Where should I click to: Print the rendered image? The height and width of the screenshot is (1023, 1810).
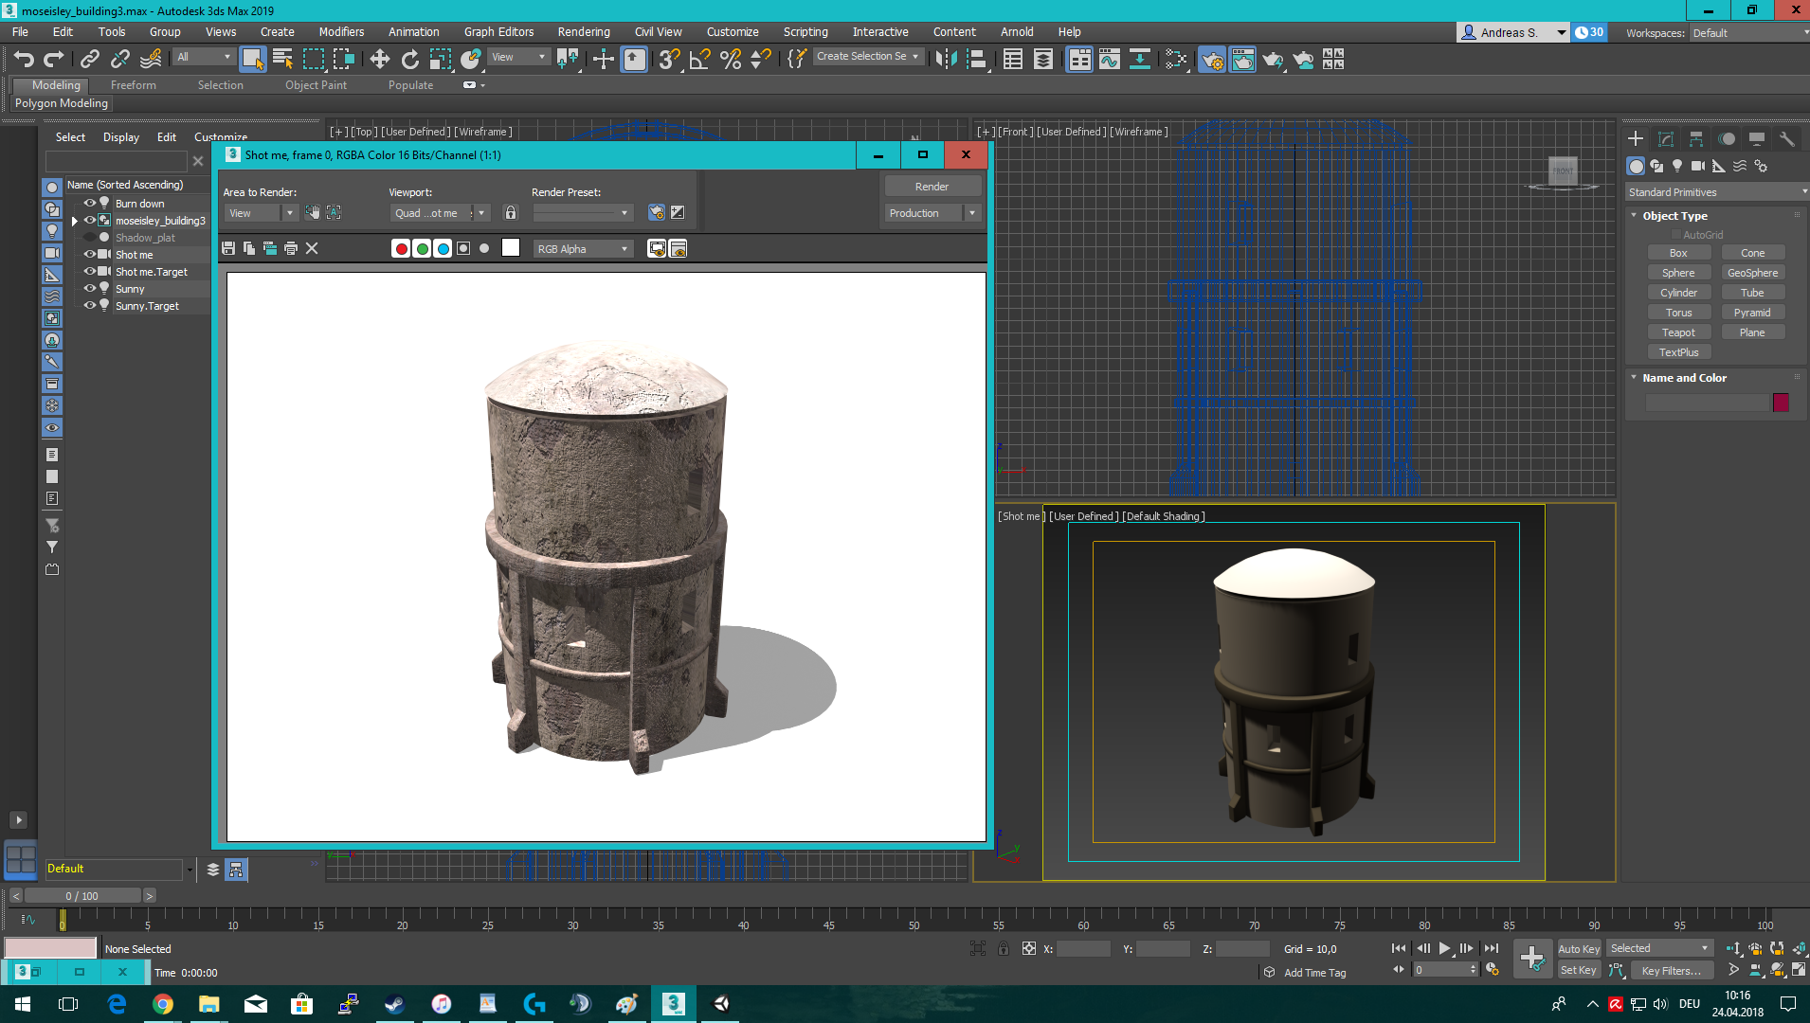[290, 248]
